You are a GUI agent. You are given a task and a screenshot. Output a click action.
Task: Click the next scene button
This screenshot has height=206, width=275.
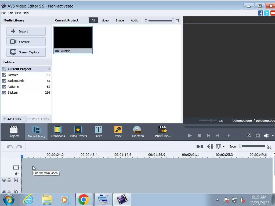pyautogui.click(x=227, y=135)
